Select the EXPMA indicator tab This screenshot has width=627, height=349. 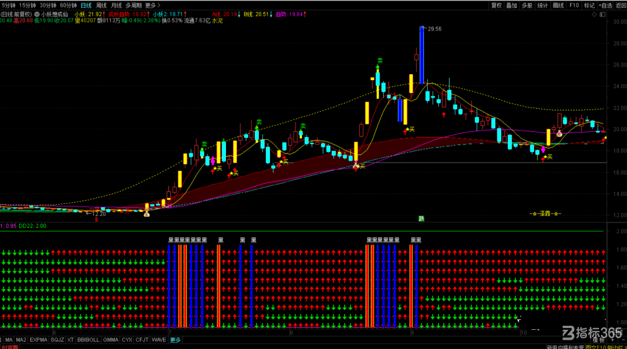[38, 340]
